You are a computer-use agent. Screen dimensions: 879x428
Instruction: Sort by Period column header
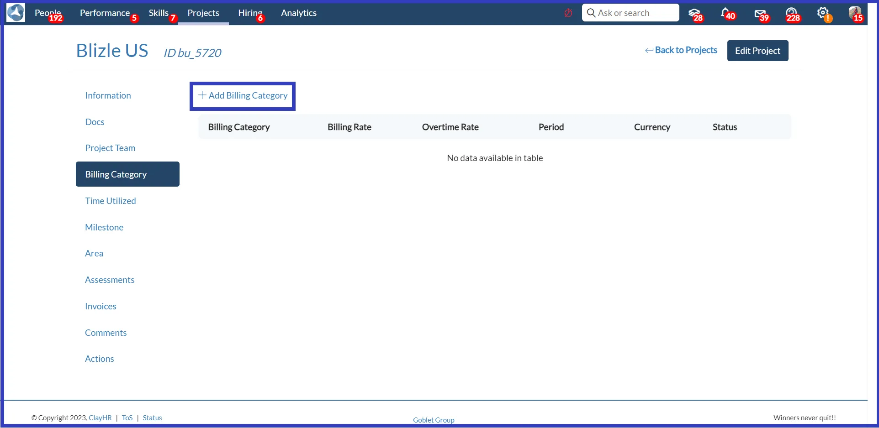click(551, 127)
